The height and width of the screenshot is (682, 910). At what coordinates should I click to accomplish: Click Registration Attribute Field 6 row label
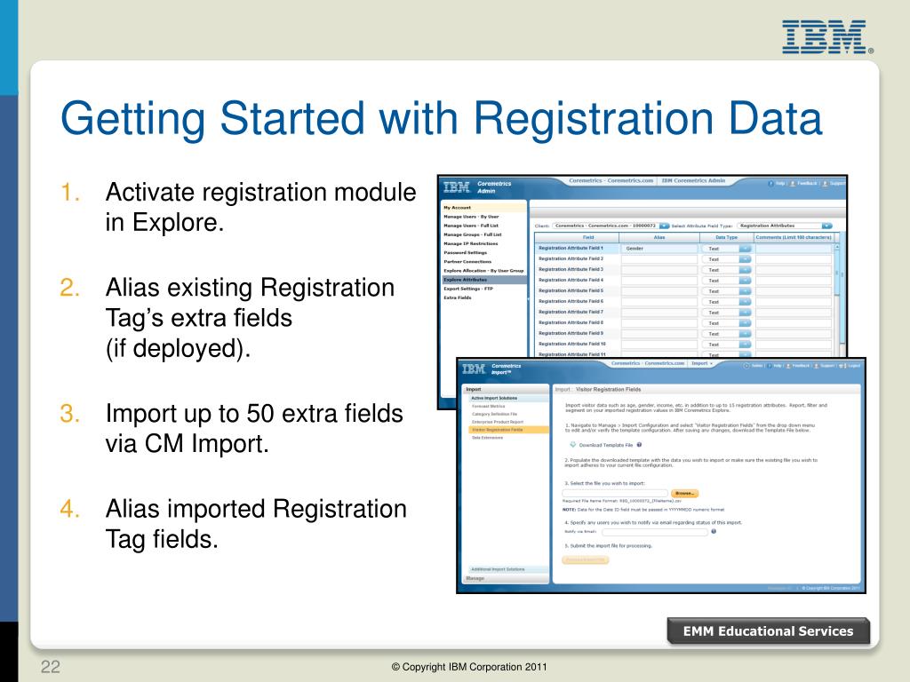click(571, 302)
